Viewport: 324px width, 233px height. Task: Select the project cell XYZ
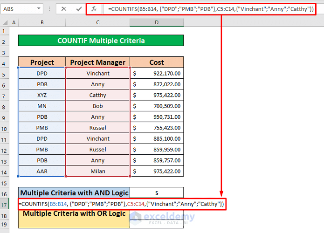(x=42, y=95)
